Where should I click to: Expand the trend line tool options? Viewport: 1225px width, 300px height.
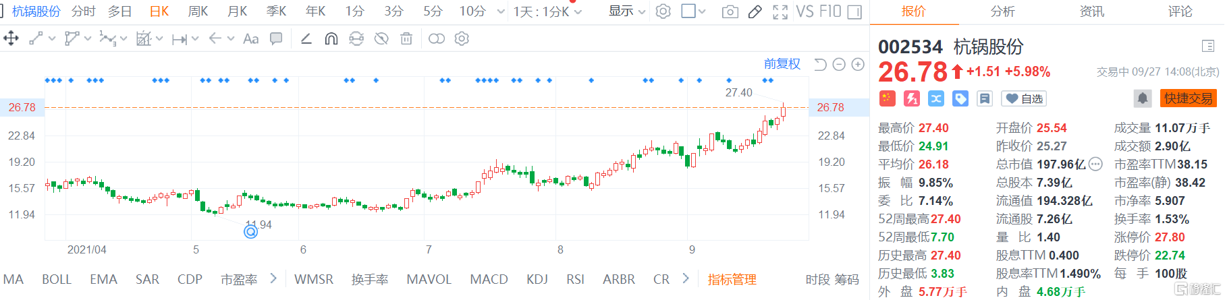click(x=51, y=38)
